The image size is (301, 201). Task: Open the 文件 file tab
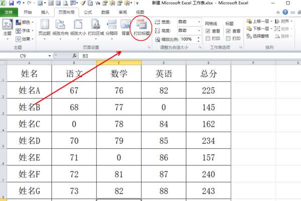(x=10, y=12)
